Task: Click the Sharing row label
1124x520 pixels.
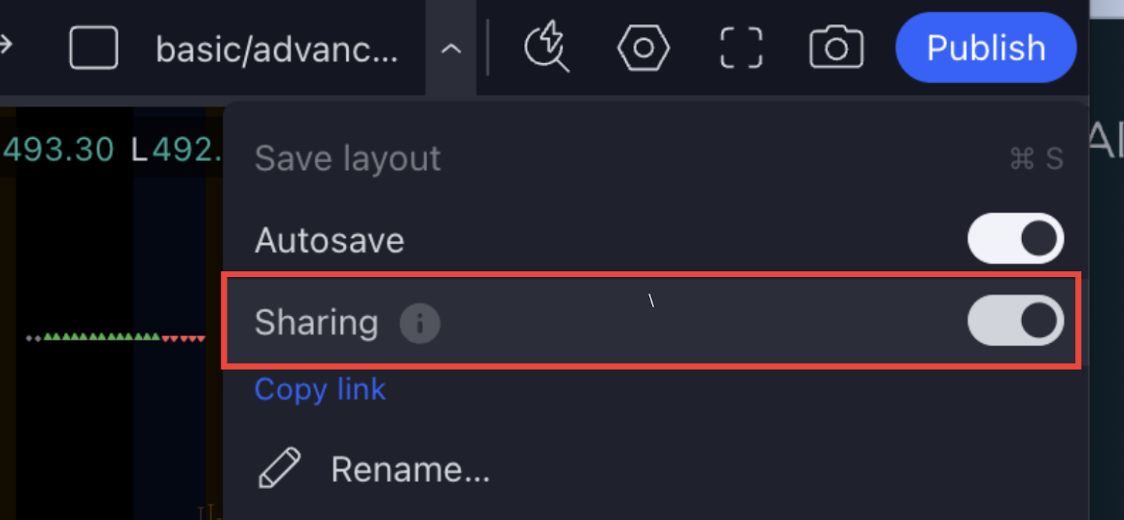Action: tap(317, 322)
